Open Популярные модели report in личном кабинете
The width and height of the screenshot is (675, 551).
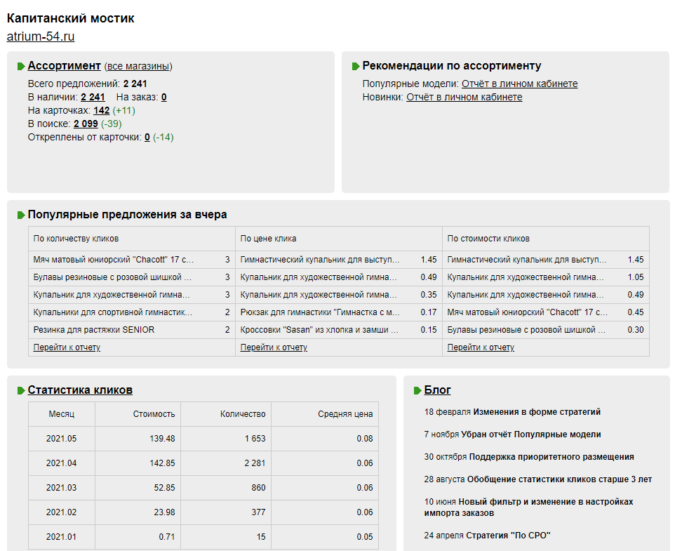[519, 84]
